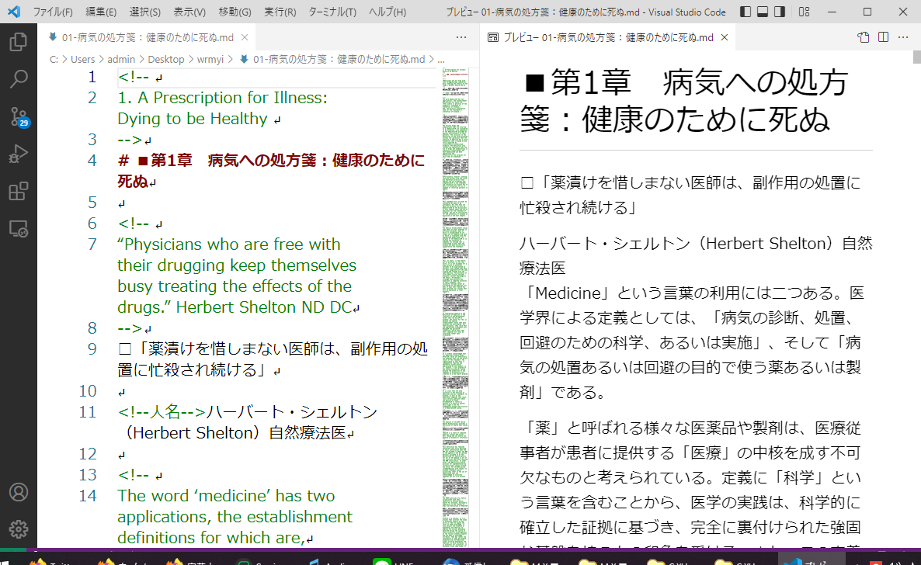The image size is (921, 565).
Task: Toggle the bottom panel visibility
Action: (x=763, y=12)
